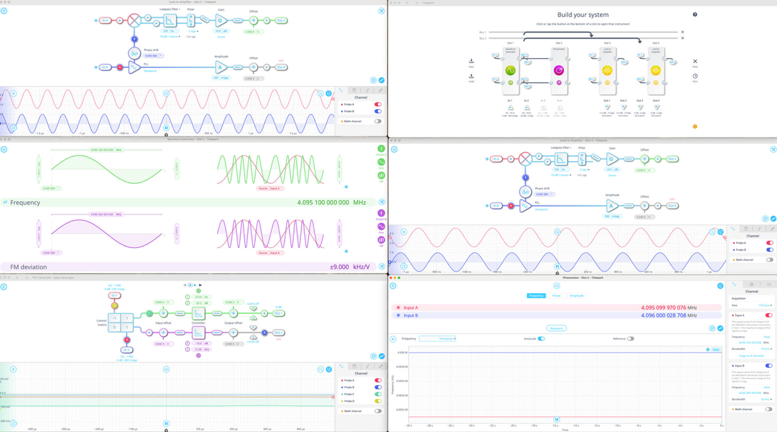Click the Lowpass filter block in Slot 3 Lock-in
This screenshot has width=777, height=432.
pos(169,20)
